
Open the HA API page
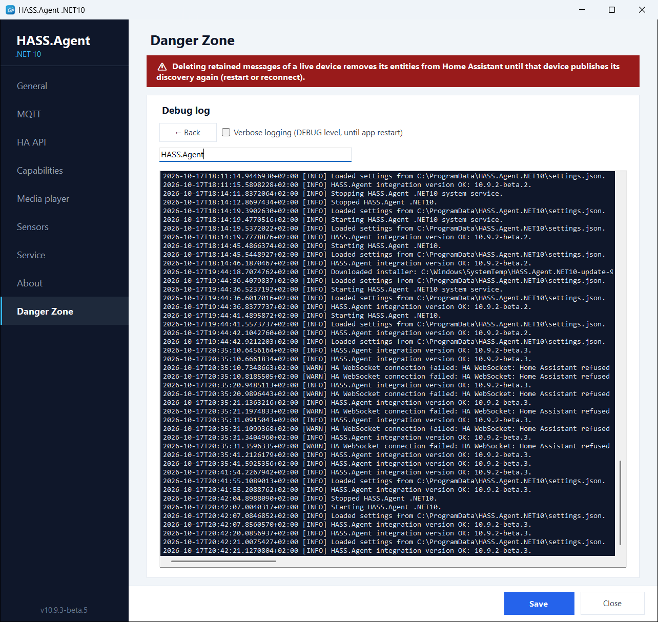coord(65,142)
